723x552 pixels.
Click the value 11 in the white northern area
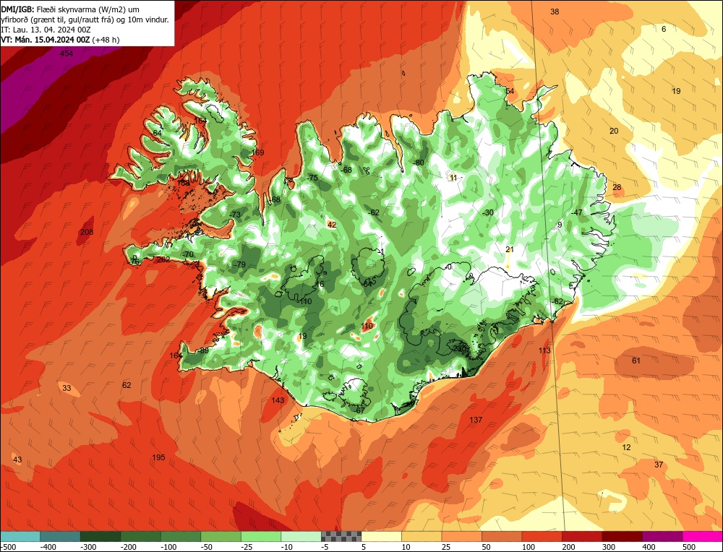click(453, 178)
